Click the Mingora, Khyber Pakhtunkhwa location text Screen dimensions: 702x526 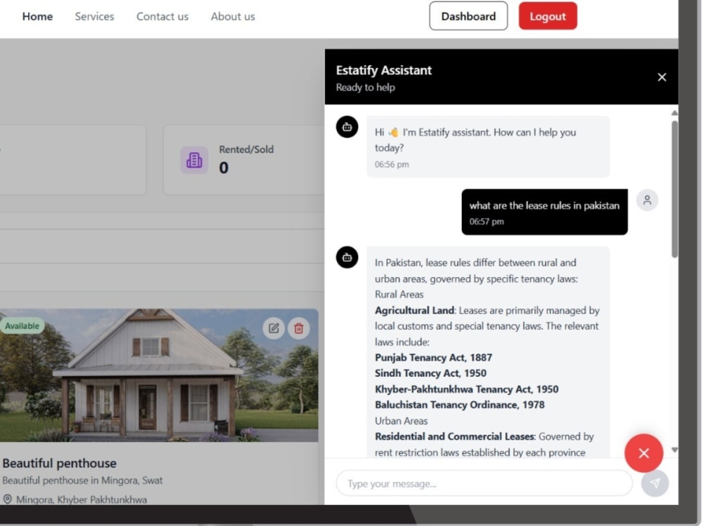(81, 499)
